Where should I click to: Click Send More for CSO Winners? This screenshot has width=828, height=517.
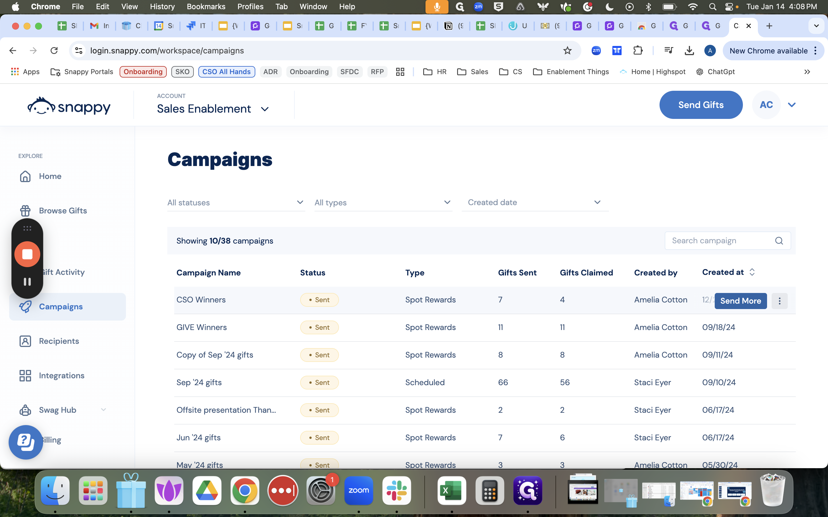tap(741, 301)
